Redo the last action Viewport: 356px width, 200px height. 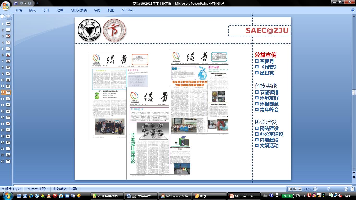coord(30,3)
